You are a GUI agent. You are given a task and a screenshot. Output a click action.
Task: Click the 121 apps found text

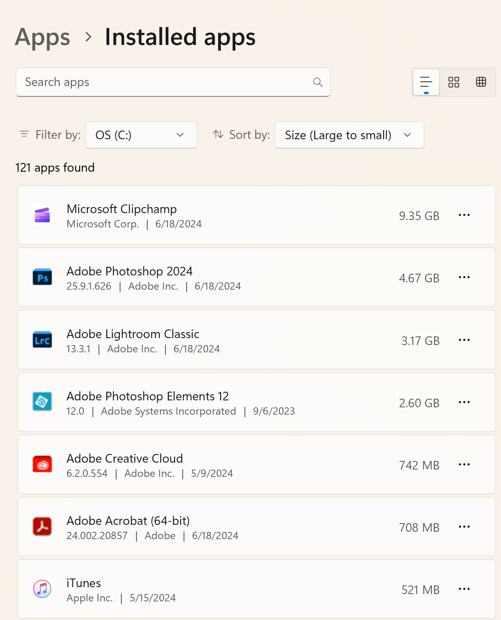[55, 168]
